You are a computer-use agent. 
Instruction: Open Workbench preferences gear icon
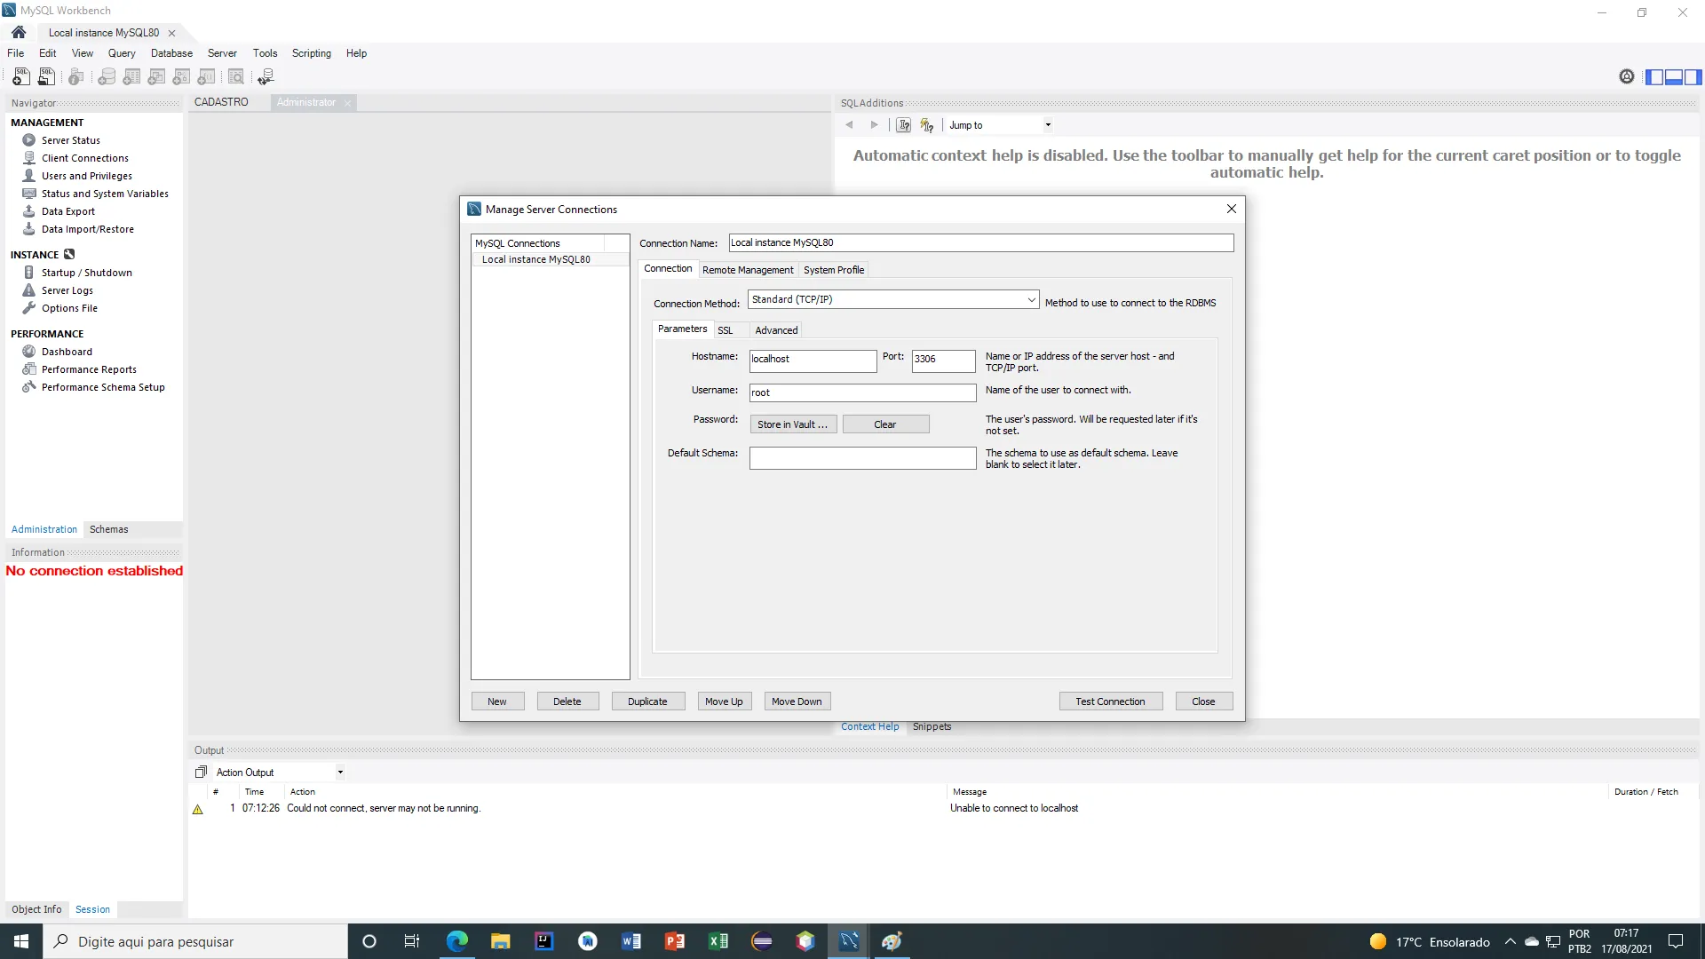(1626, 77)
